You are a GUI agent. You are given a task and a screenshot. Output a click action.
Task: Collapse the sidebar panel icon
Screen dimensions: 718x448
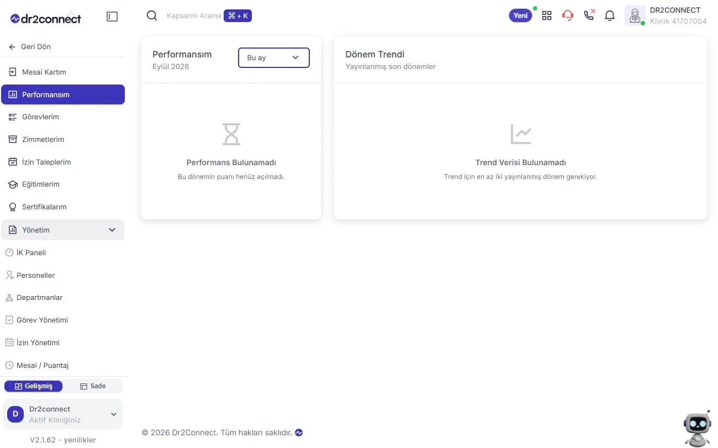click(112, 17)
